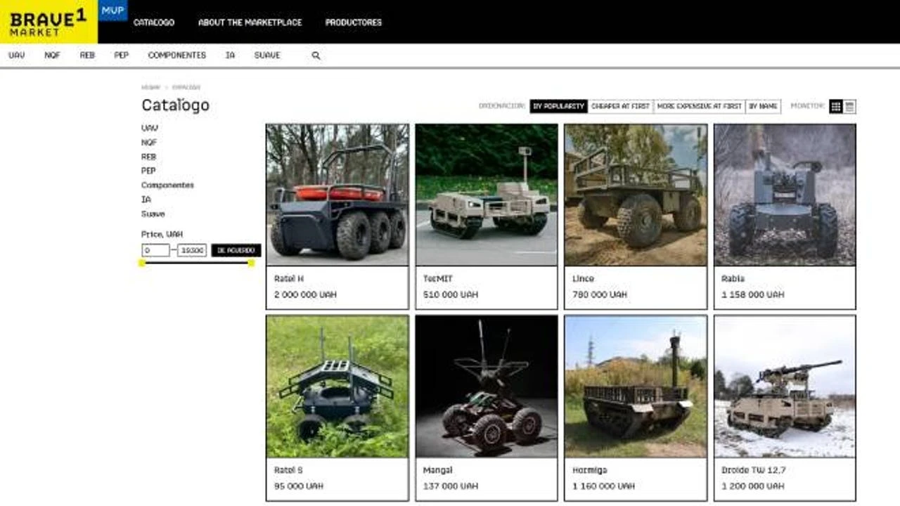The width and height of the screenshot is (900, 506).
Task: Click the Ratel H product name
Action: tap(289, 279)
